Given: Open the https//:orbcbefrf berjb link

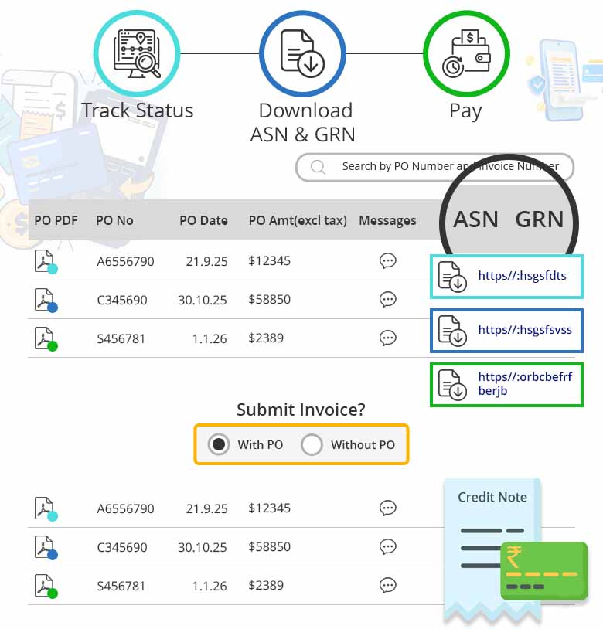Looking at the screenshot, I should point(525,383).
